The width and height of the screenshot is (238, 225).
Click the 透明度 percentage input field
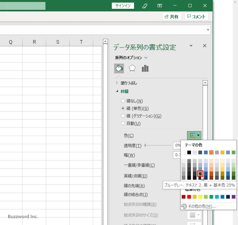tap(177, 145)
